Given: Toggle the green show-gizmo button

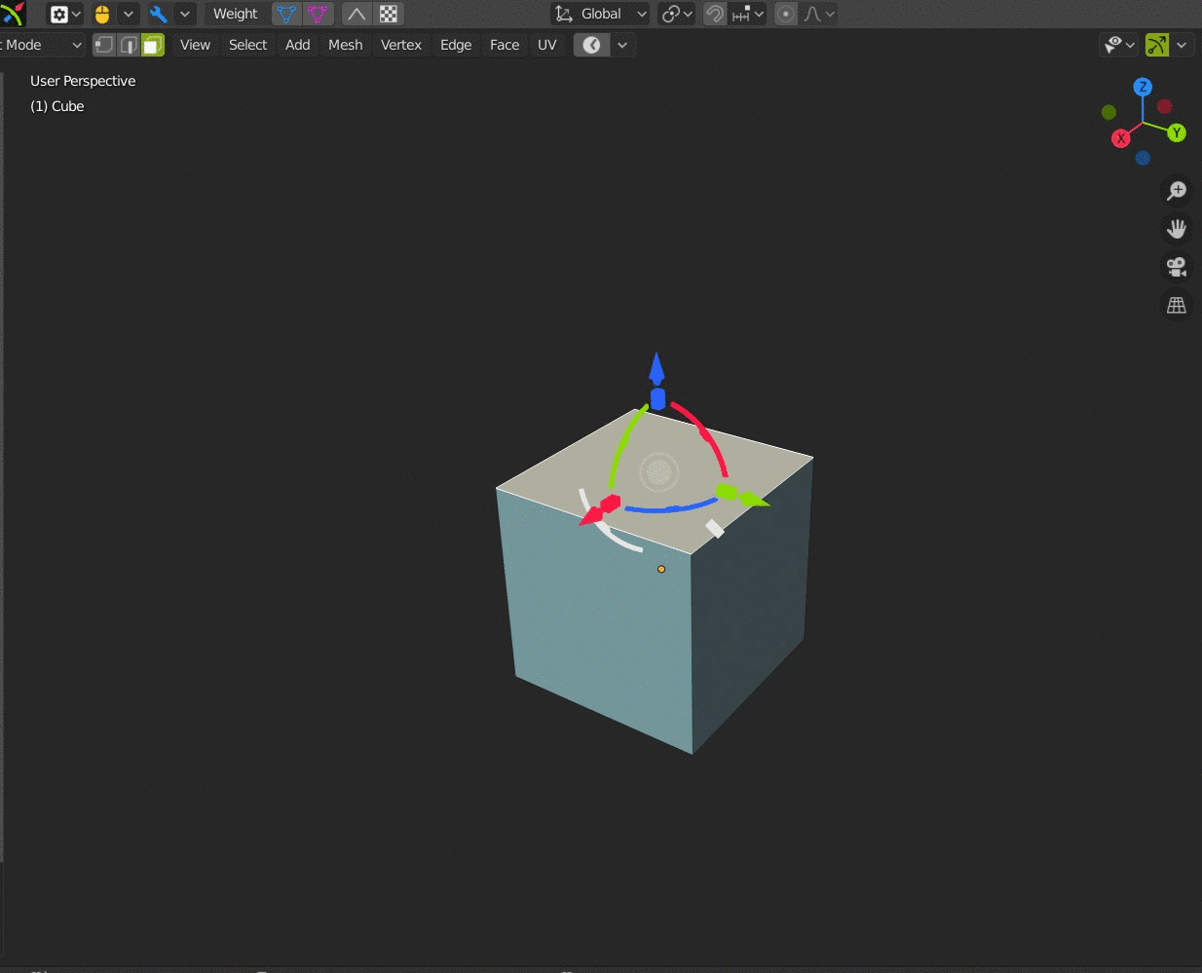Looking at the screenshot, I should 1157,45.
